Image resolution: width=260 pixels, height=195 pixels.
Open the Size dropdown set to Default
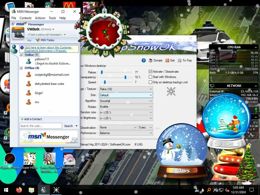126,95
